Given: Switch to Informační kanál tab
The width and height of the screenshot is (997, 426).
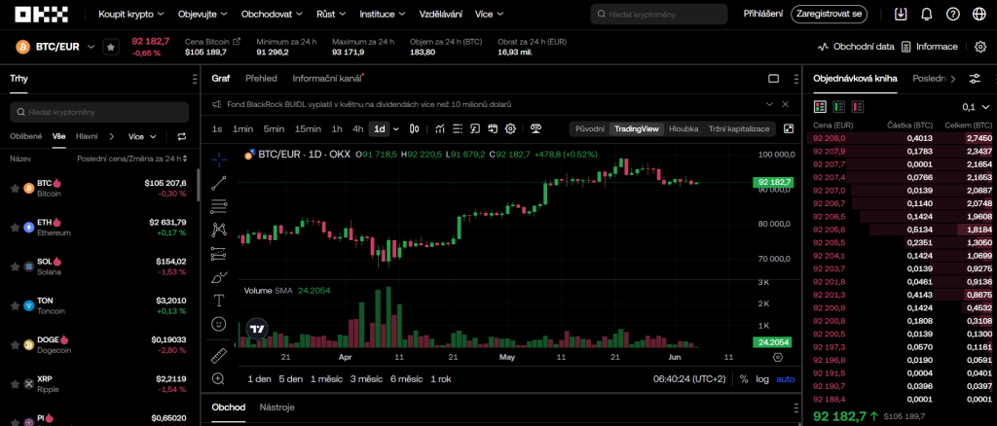Looking at the screenshot, I should [x=327, y=79].
